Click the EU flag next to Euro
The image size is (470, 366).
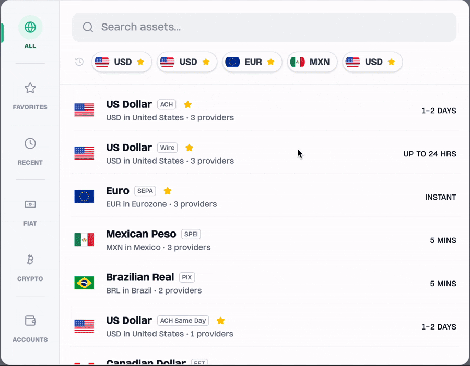[84, 197]
